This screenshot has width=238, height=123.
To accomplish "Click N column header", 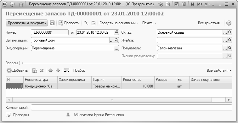I will click(15, 80).
